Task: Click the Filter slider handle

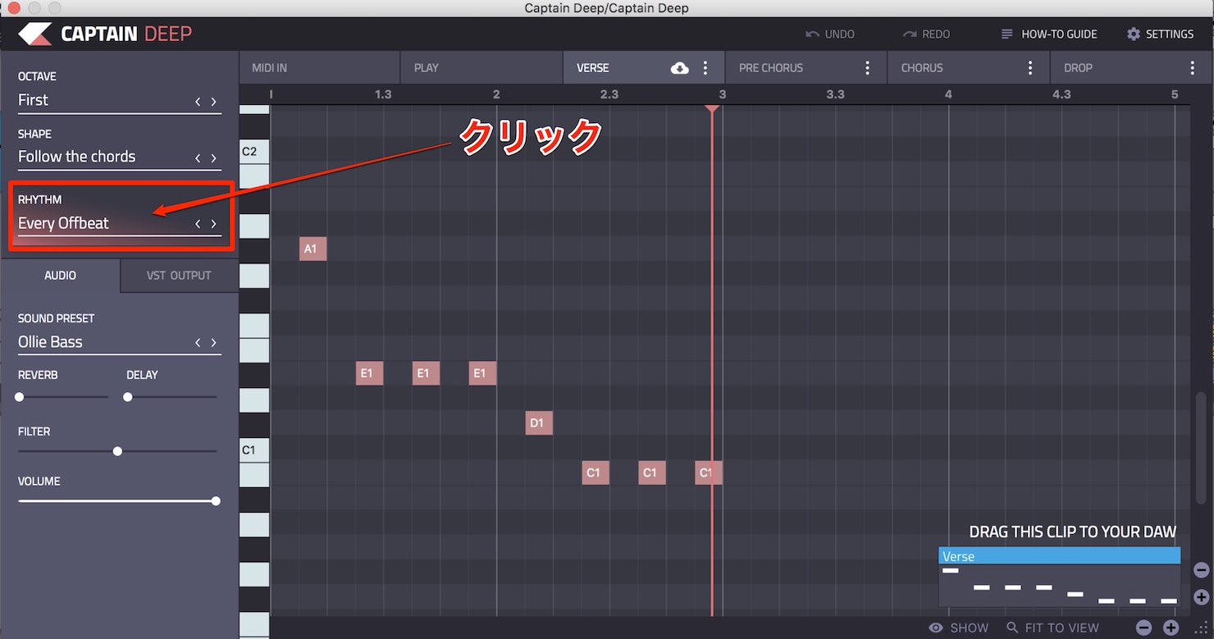Action: (x=117, y=451)
